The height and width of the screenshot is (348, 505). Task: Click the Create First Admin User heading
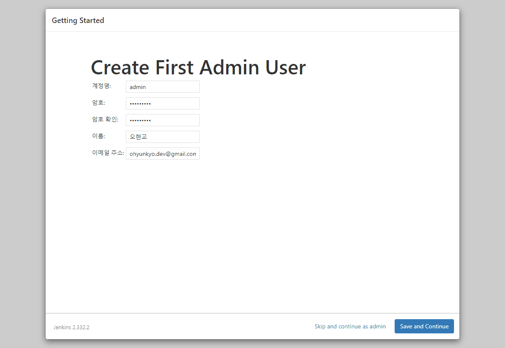(x=198, y=67)
